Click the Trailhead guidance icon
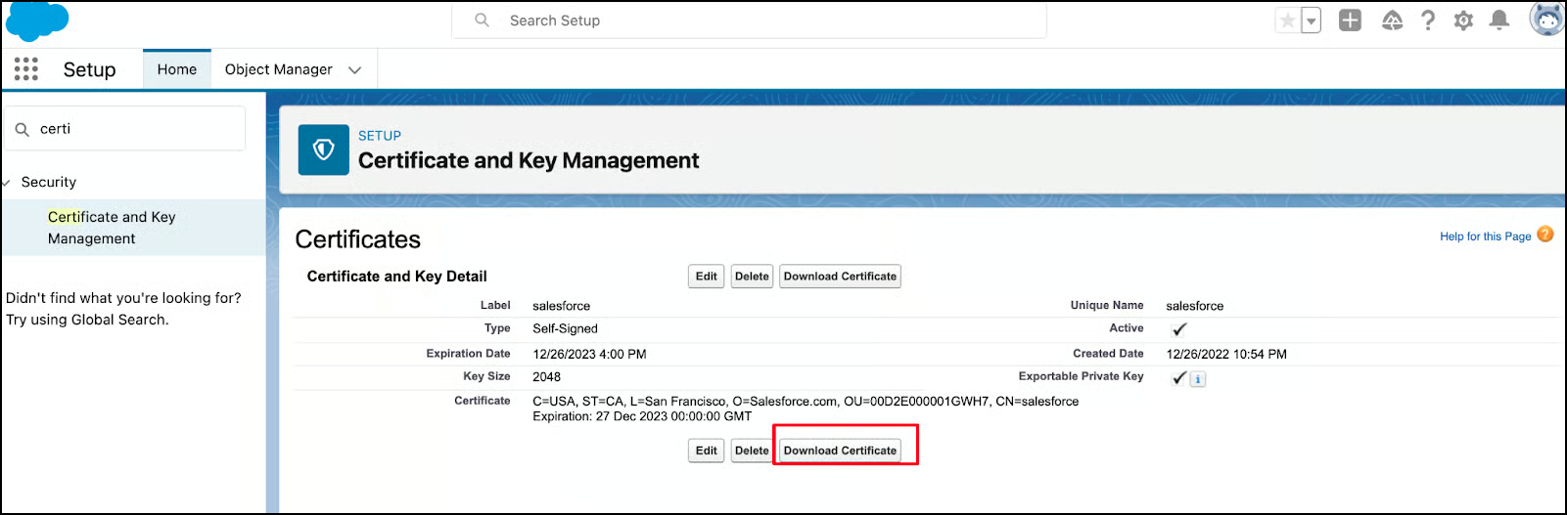 pos(1392,21)
